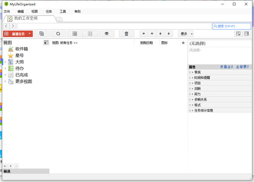The height and width of the screenshot is (182, 254).
Task: Toggle the eye visibility toolbar icon
Action: click(x=107, y=34)
